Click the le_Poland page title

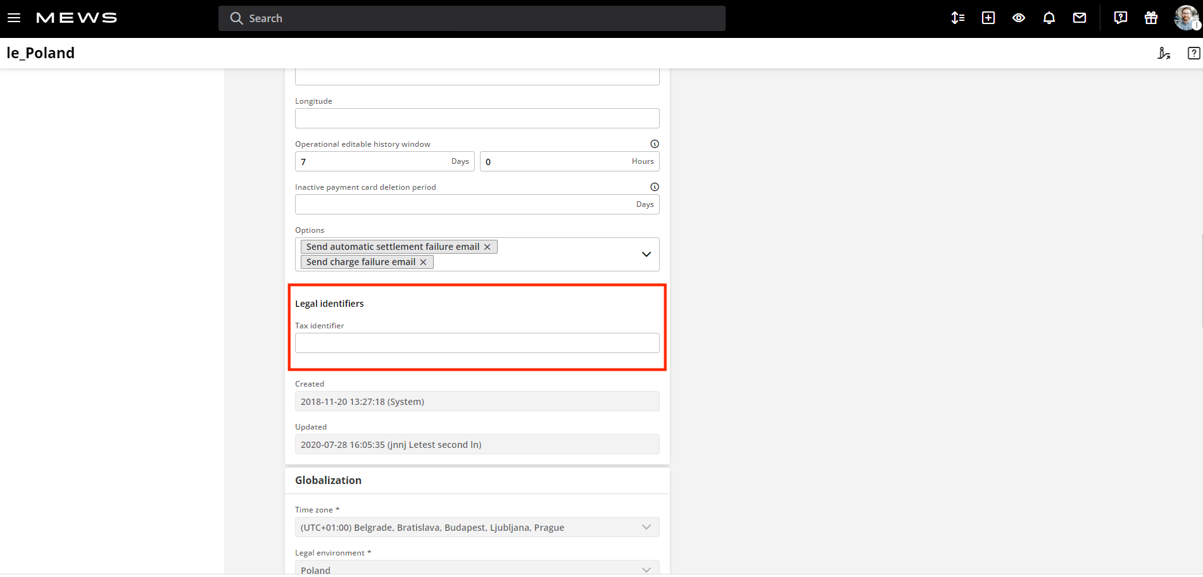pos(41,53)
